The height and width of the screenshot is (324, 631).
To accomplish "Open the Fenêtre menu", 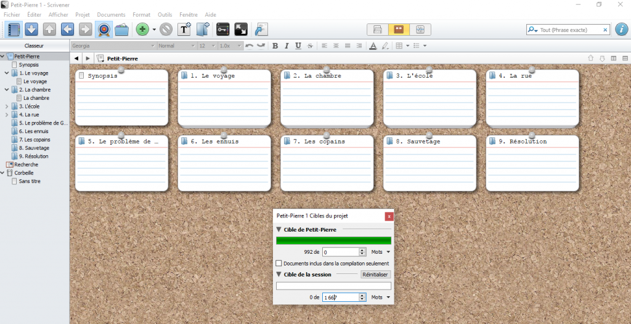I will tap(189, 15).
